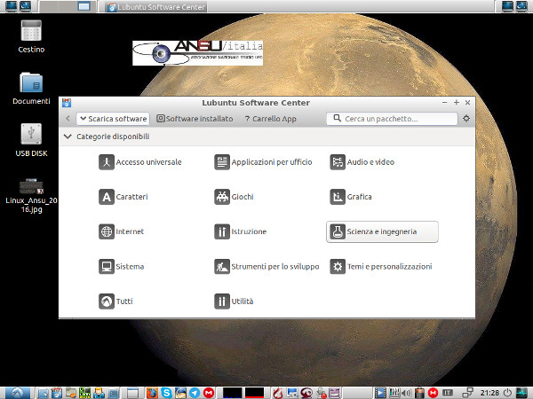Open the audio mixer tray icon

coord(394,393)
